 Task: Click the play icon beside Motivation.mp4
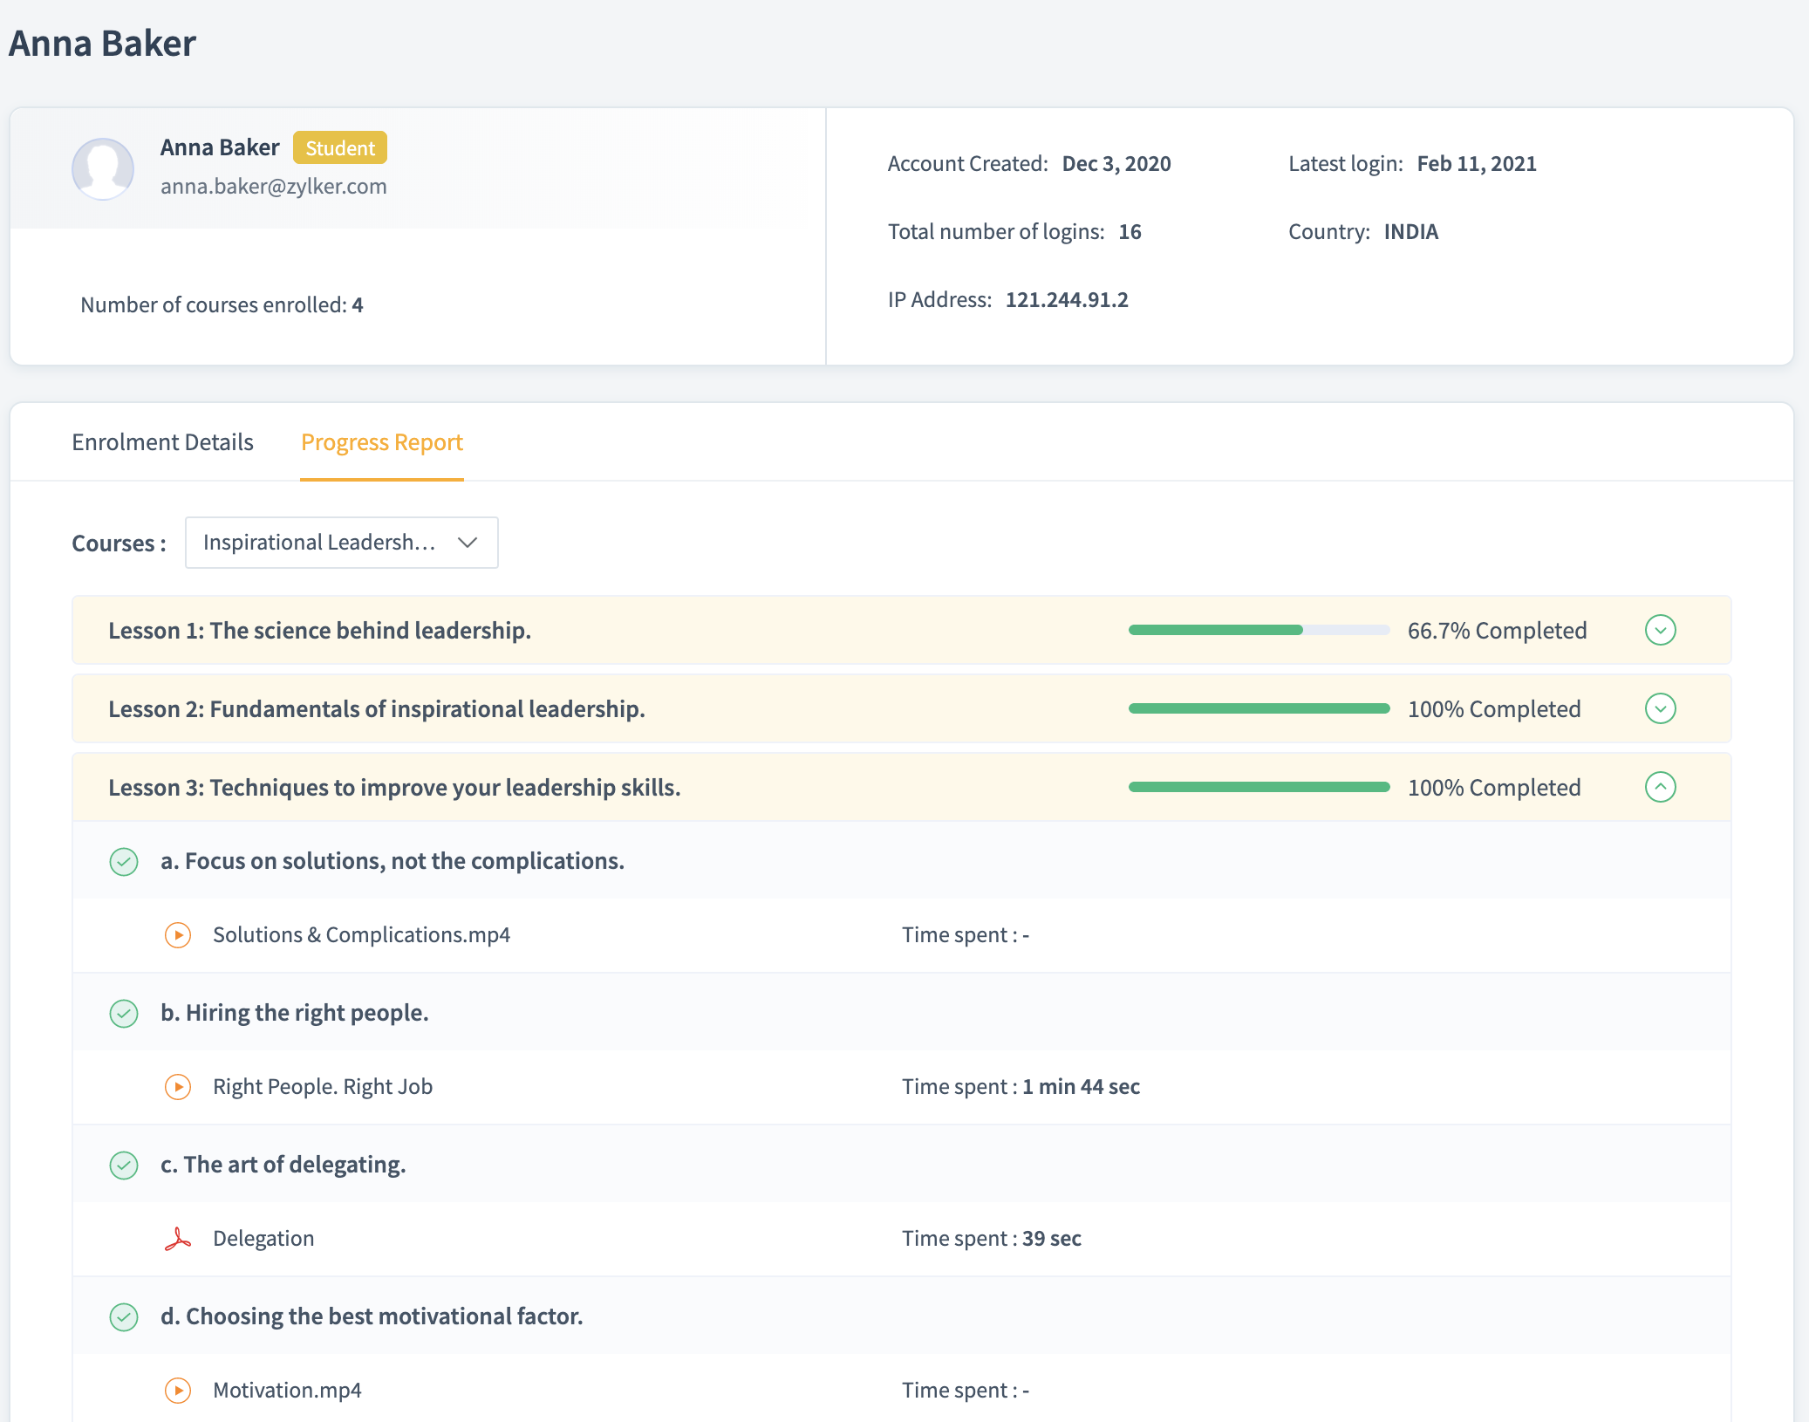178,1391
